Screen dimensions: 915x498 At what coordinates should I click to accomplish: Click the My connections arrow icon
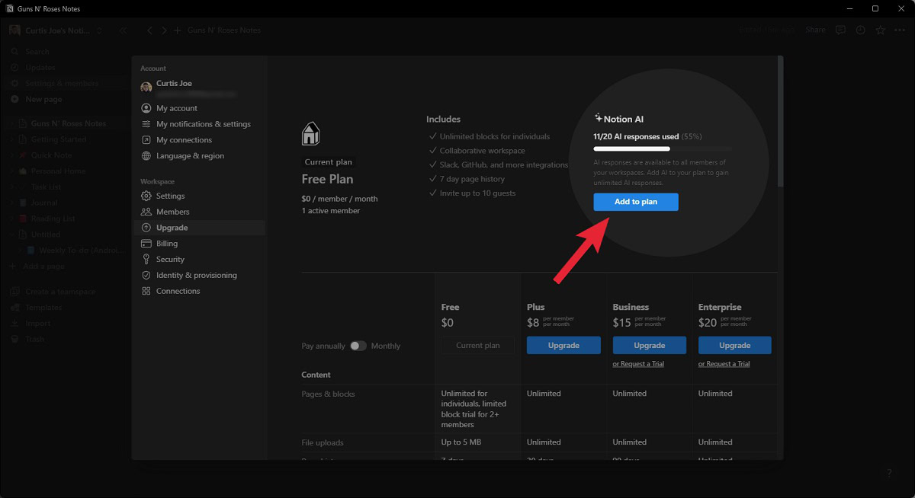point(146,140)
